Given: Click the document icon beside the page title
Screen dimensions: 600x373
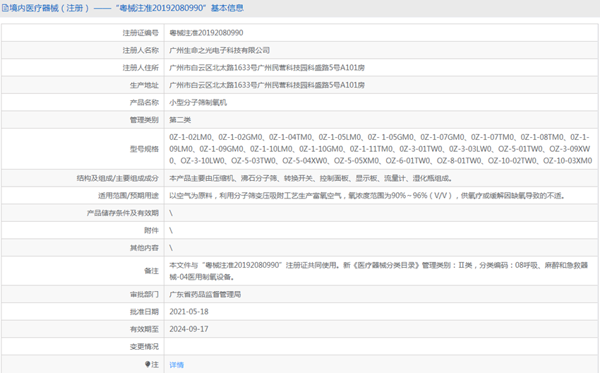Looking at the screenshot, I should pyautogui.click(x=5, y=8).
